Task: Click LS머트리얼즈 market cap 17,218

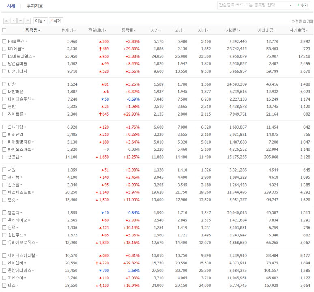Action: click(304, 56)
